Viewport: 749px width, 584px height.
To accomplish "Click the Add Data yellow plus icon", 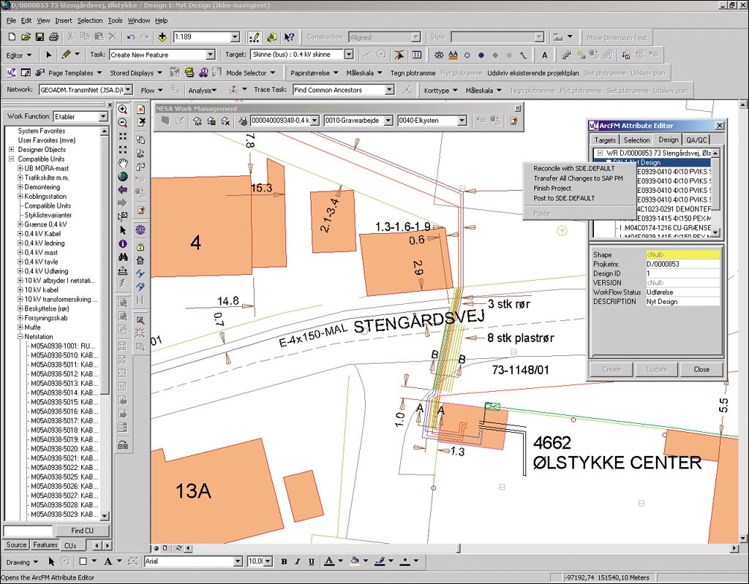I will coord(162,37).
